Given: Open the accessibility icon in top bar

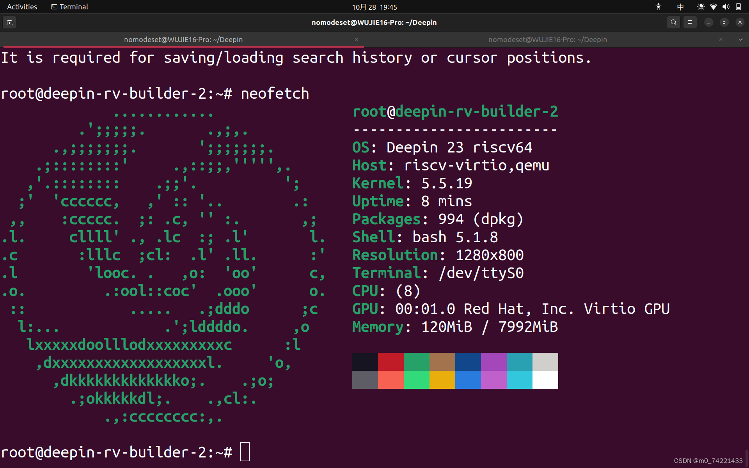Looking at the screenshot, I should tap(658, 7).
